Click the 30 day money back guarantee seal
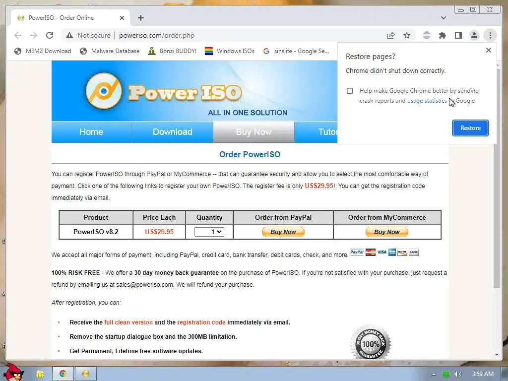The width and height of the screenshot is (508, 381). point(371,343)
